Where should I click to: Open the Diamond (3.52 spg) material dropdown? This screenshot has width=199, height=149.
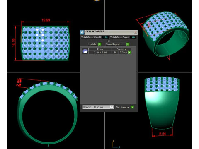click(x=98, y=107)
